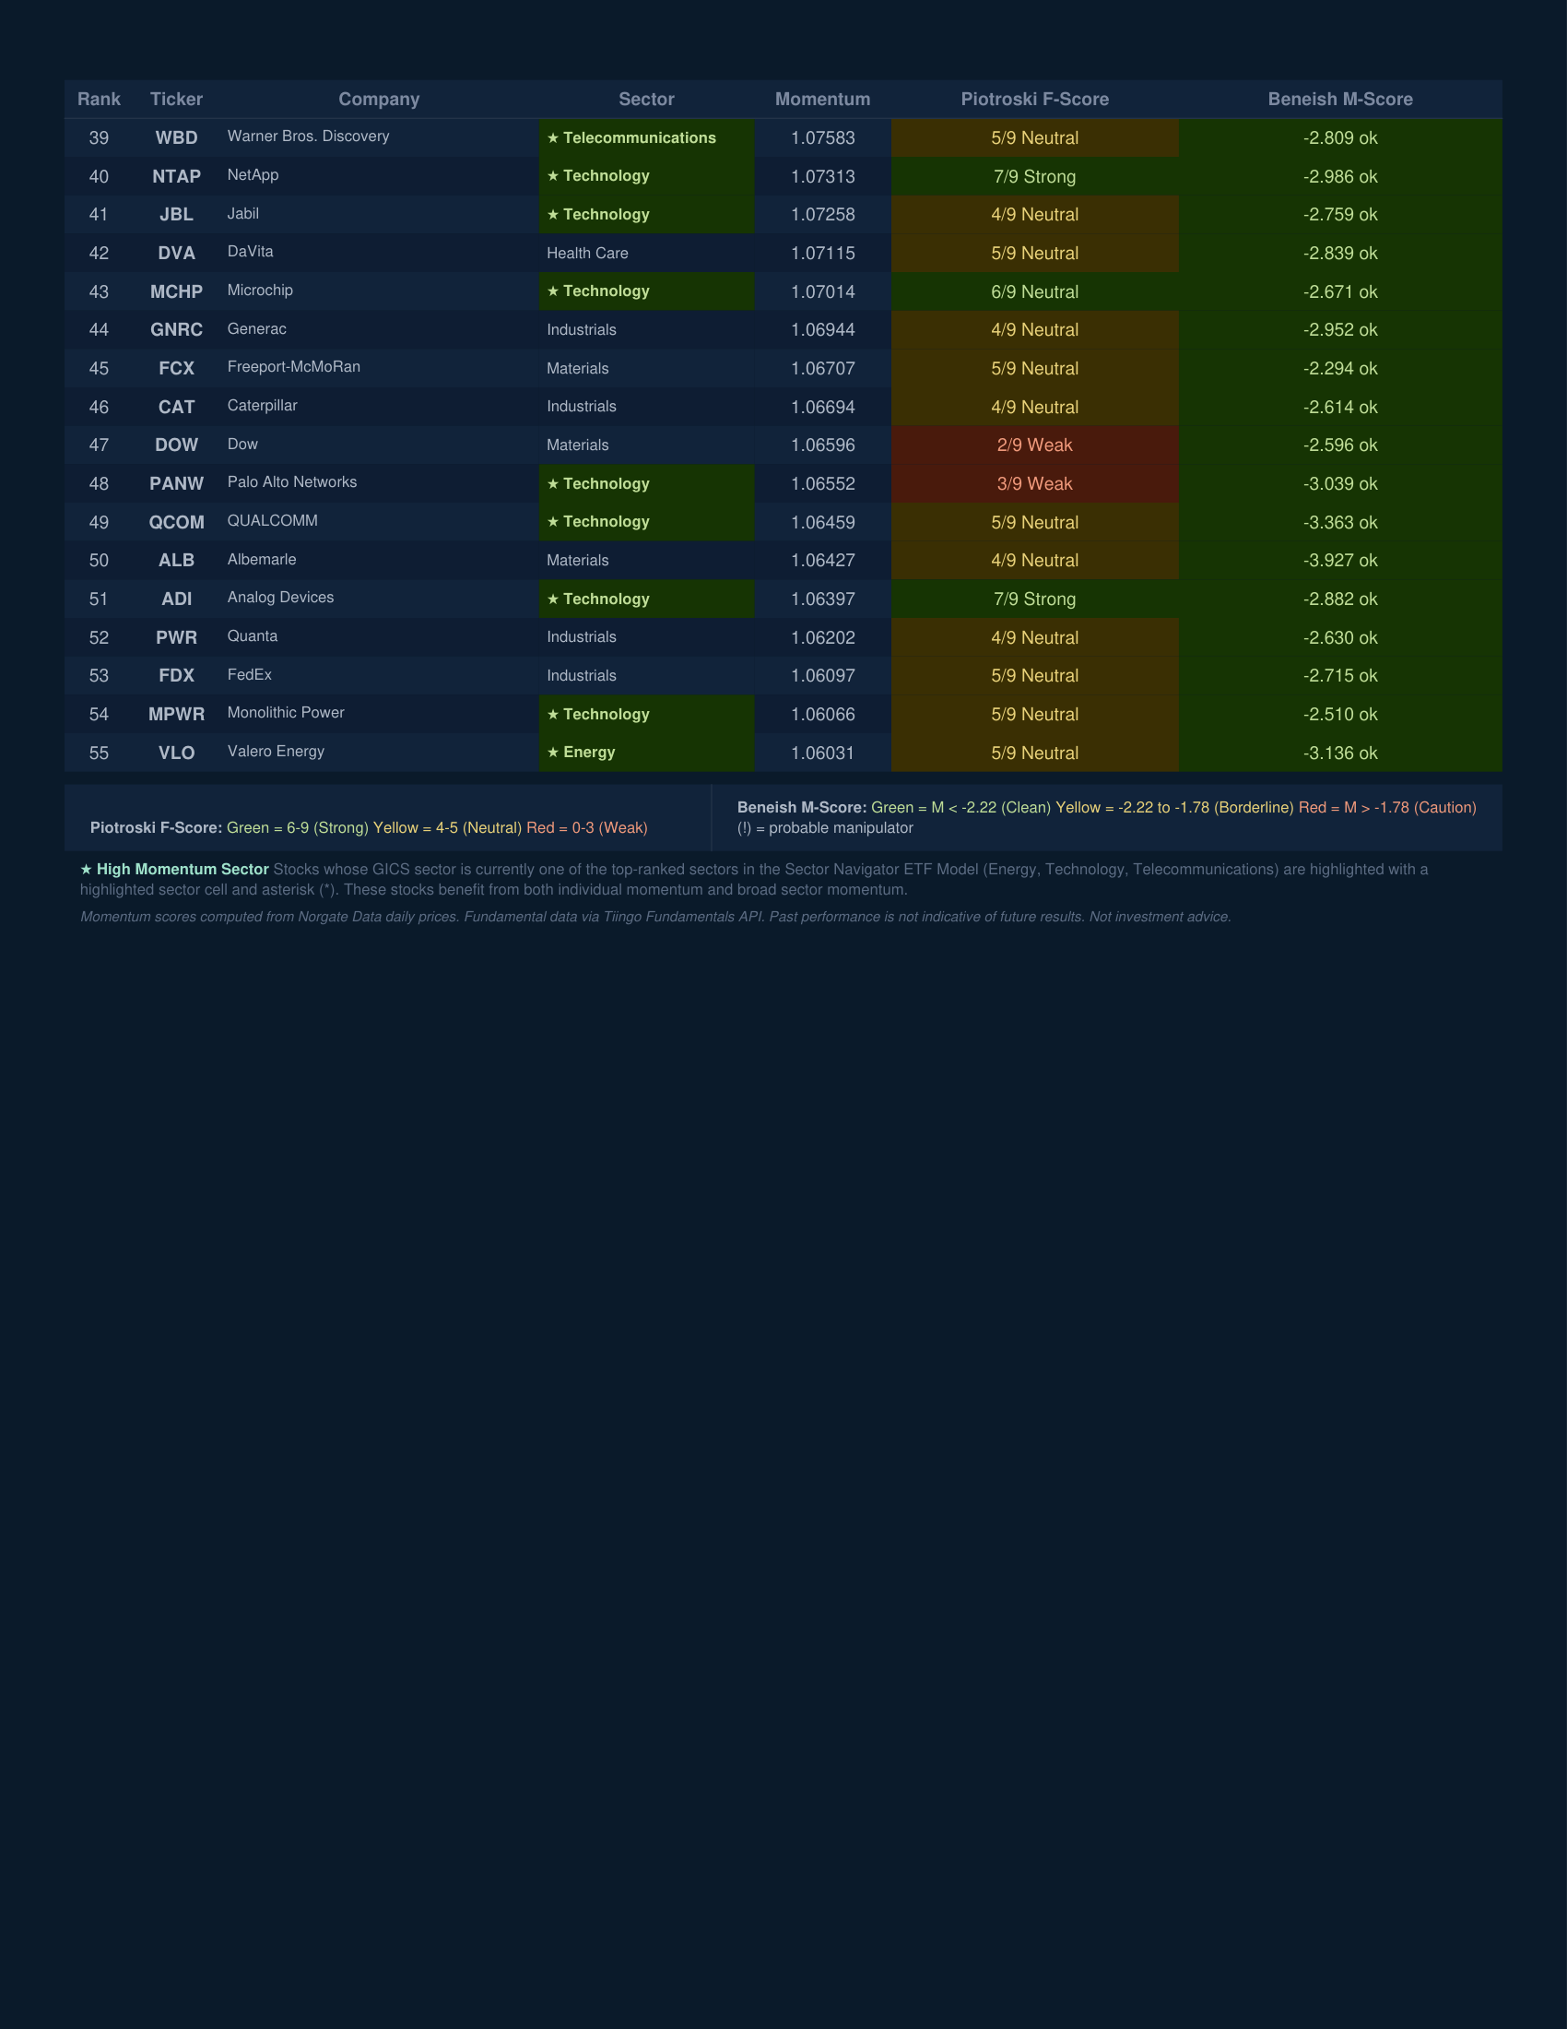
Task: Click the Piotroski F-Score legend label
Action: click(x=156, y=828)
